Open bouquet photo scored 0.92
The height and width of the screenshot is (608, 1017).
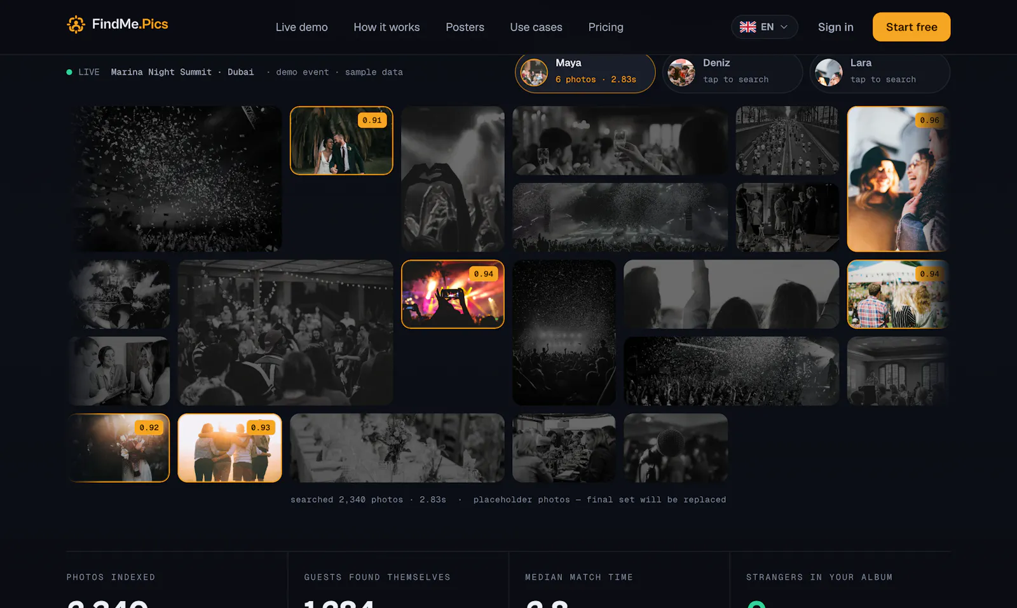click(118, 448)
